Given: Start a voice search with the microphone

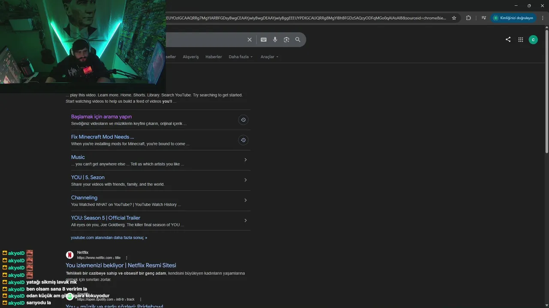Looking at the screenshot, I should [275, 40].
